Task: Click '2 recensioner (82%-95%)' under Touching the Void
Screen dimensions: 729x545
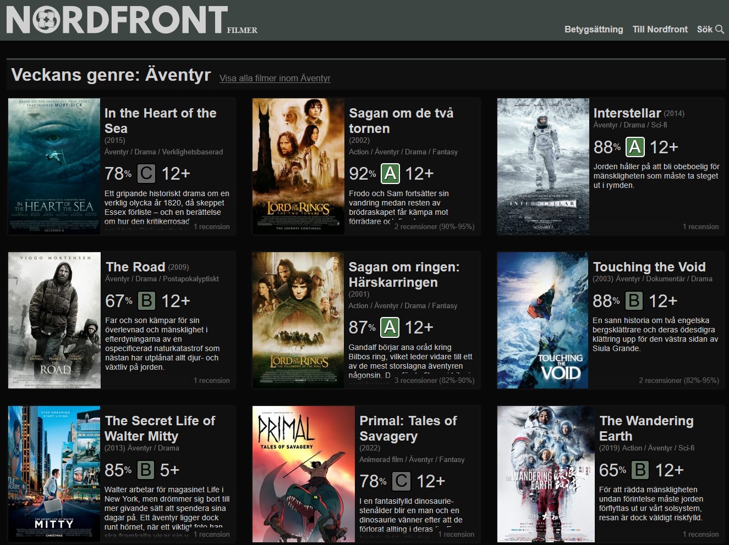Action: 679,380
